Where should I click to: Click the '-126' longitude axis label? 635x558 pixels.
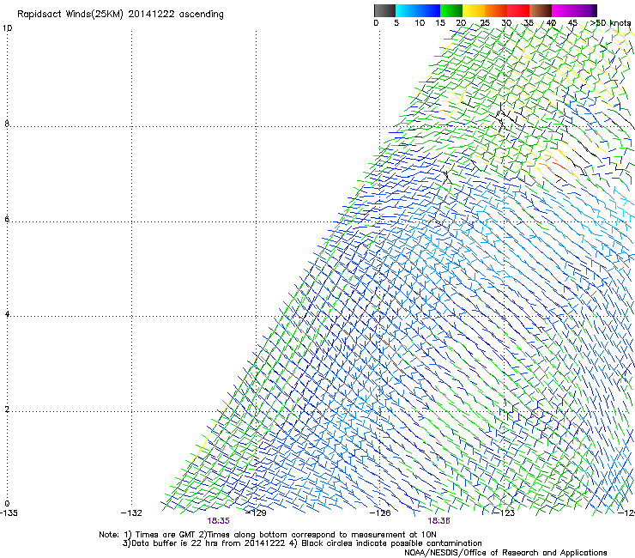click(380, 513)
